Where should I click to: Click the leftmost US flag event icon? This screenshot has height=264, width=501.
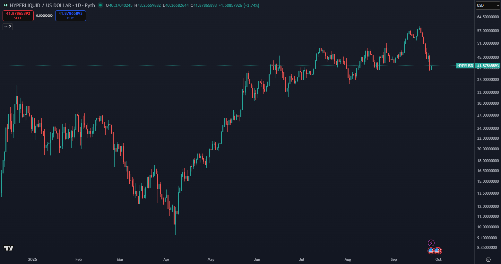pyautogui.click(x=431, y=251)
